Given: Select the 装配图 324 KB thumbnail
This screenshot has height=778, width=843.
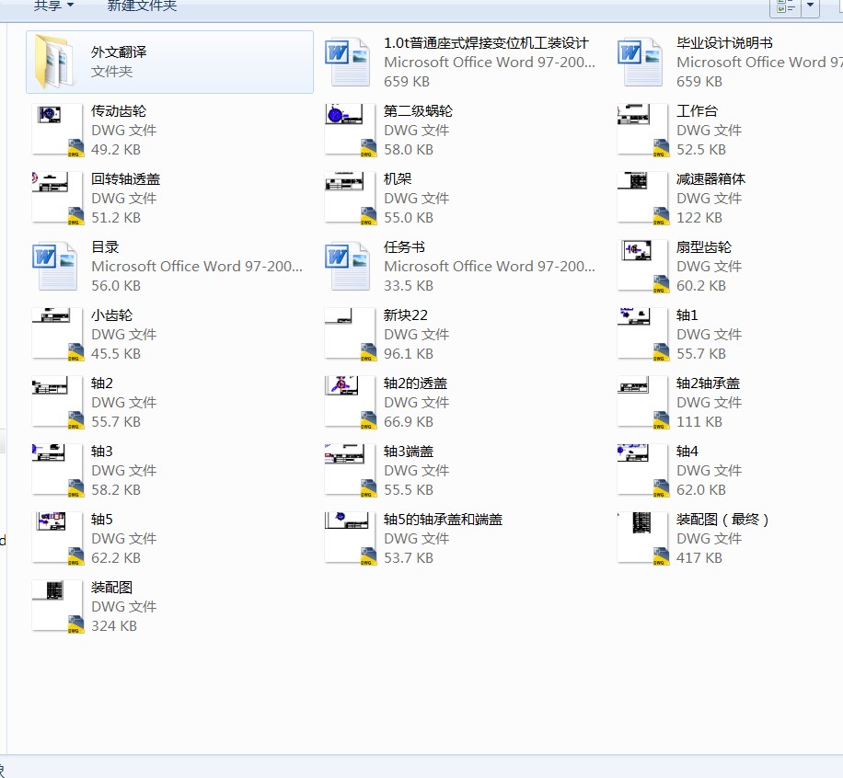Looking at the screenshot, I should [58, 607].
